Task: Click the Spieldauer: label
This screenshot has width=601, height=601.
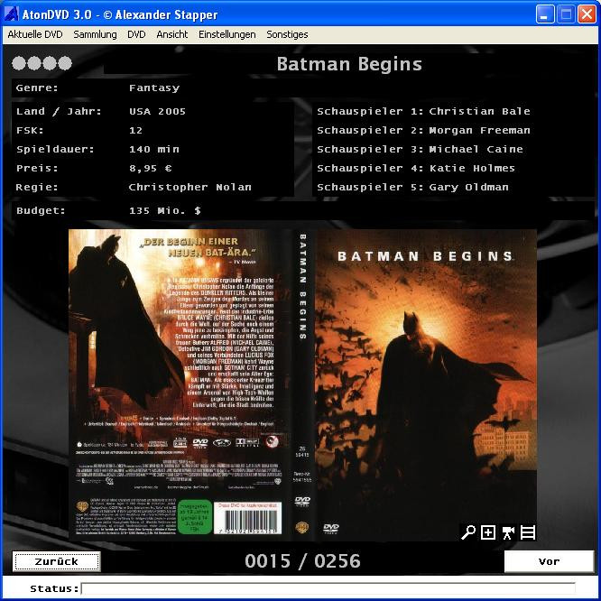Action: pyautogui.click(x=55, y=149)
